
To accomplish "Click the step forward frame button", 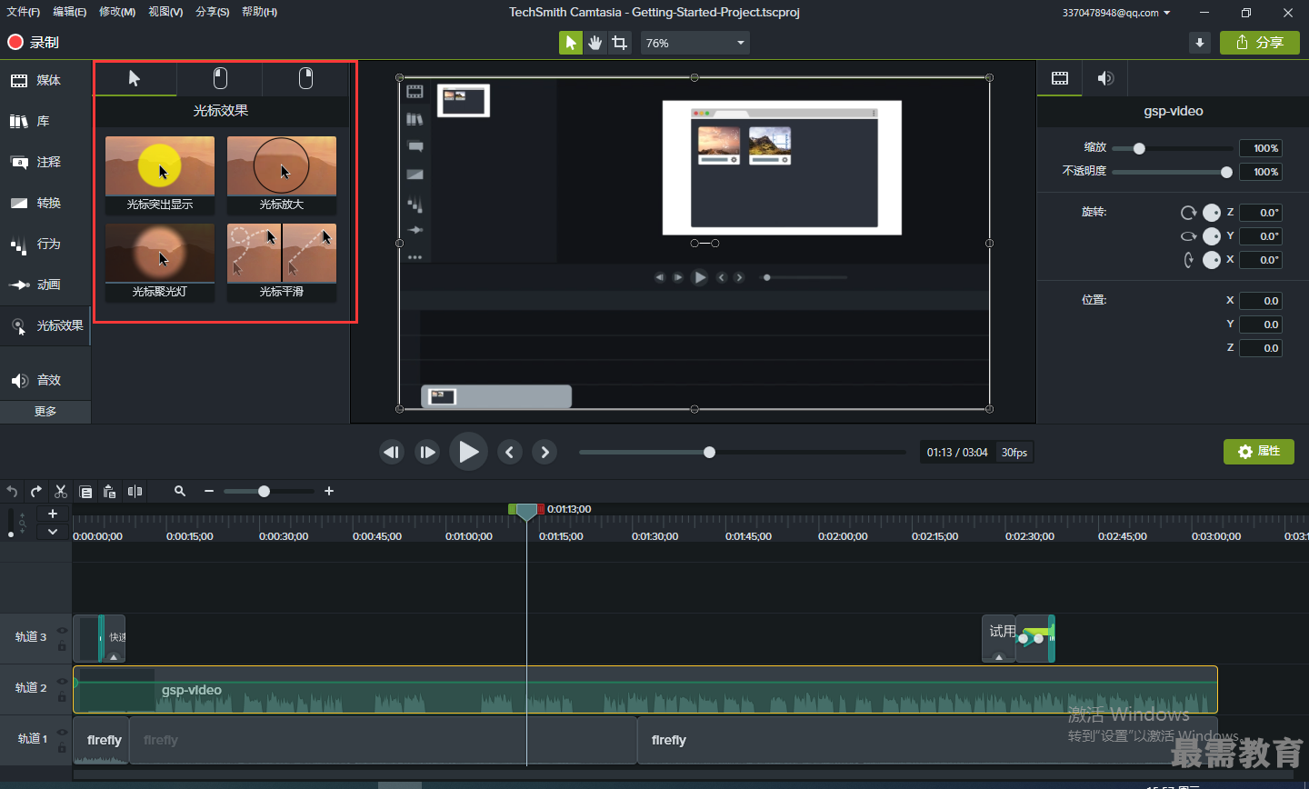I will pyautogui.click(x=427, y=452).
